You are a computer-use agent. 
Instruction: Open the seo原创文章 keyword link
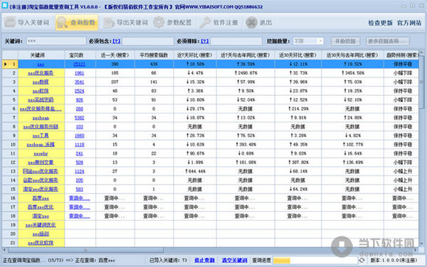(x=41, y=163)
